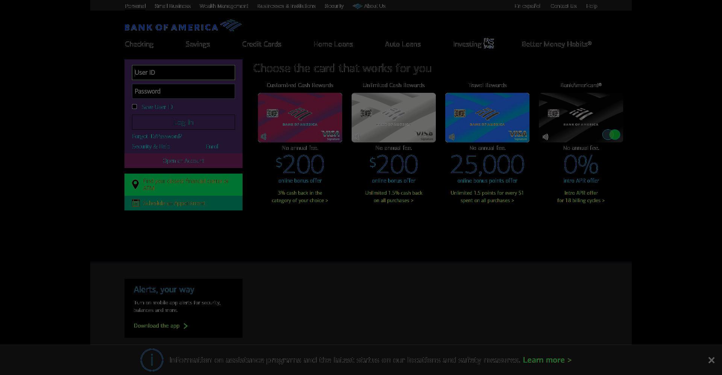The image size is (722, 375).
Task: Open the Credit Cards menu
Action: click(x=262, y=44)
